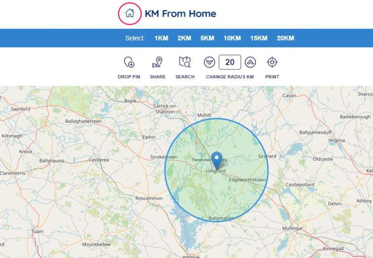
Task: Focus the radius KM input field
Action: pos(230,62)
